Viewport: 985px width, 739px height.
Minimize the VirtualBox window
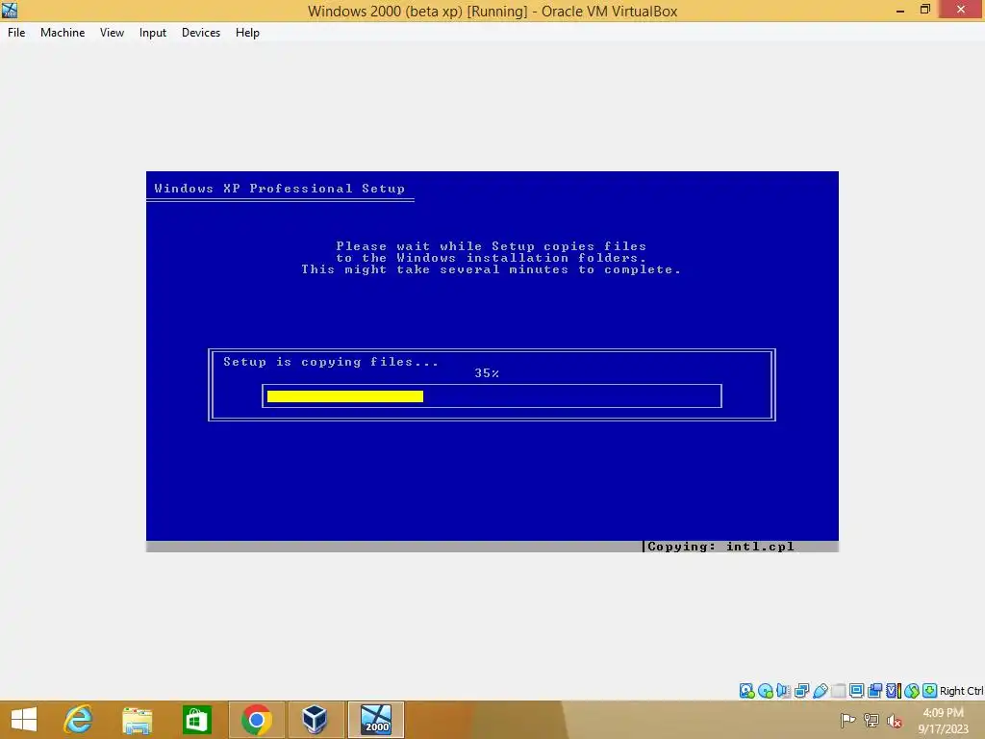tap(900, 10)
